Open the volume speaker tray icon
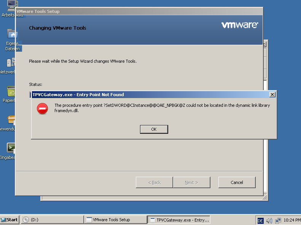Image resolution: width=301 pixels, height=225 pixels. (x=269, y=221)
